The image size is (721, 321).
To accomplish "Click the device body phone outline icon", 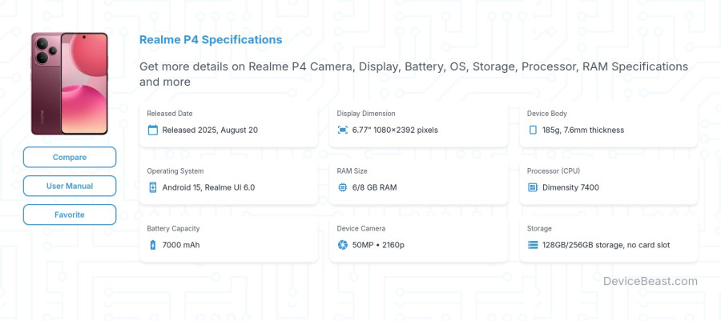I will pyautogui.click(x=533, y=130).
